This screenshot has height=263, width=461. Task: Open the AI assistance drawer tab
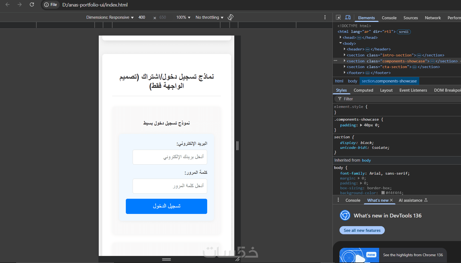coord(413,200)
